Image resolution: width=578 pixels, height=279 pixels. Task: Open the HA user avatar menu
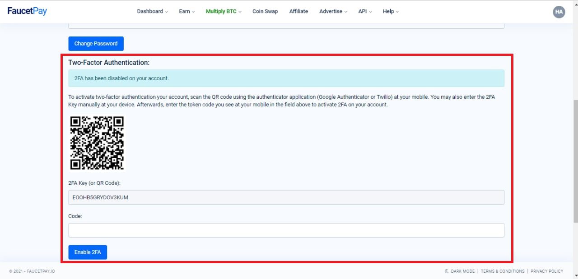(559, 12)
